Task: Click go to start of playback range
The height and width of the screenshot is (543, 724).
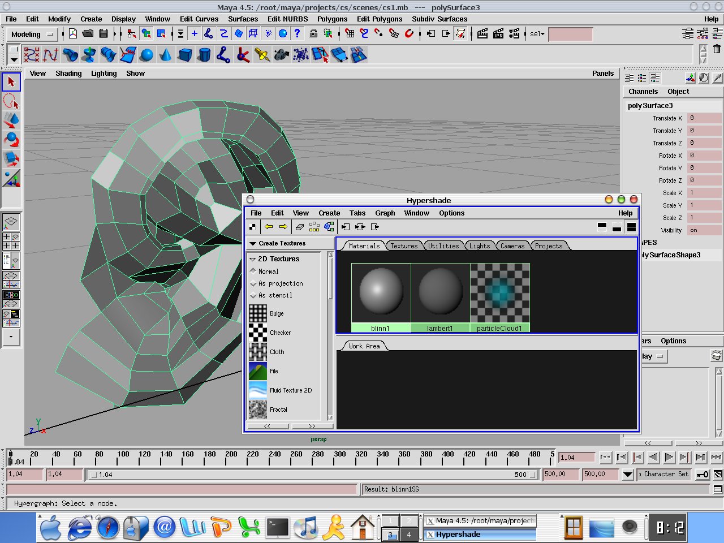Action: click(606, 457)
